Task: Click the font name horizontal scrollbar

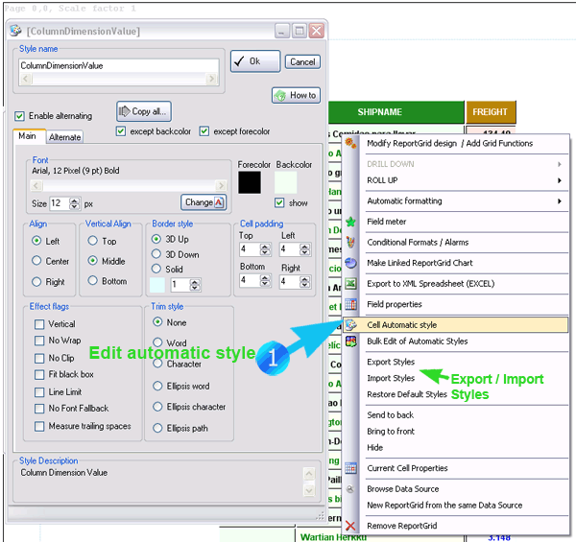Action: click(128, 185)
